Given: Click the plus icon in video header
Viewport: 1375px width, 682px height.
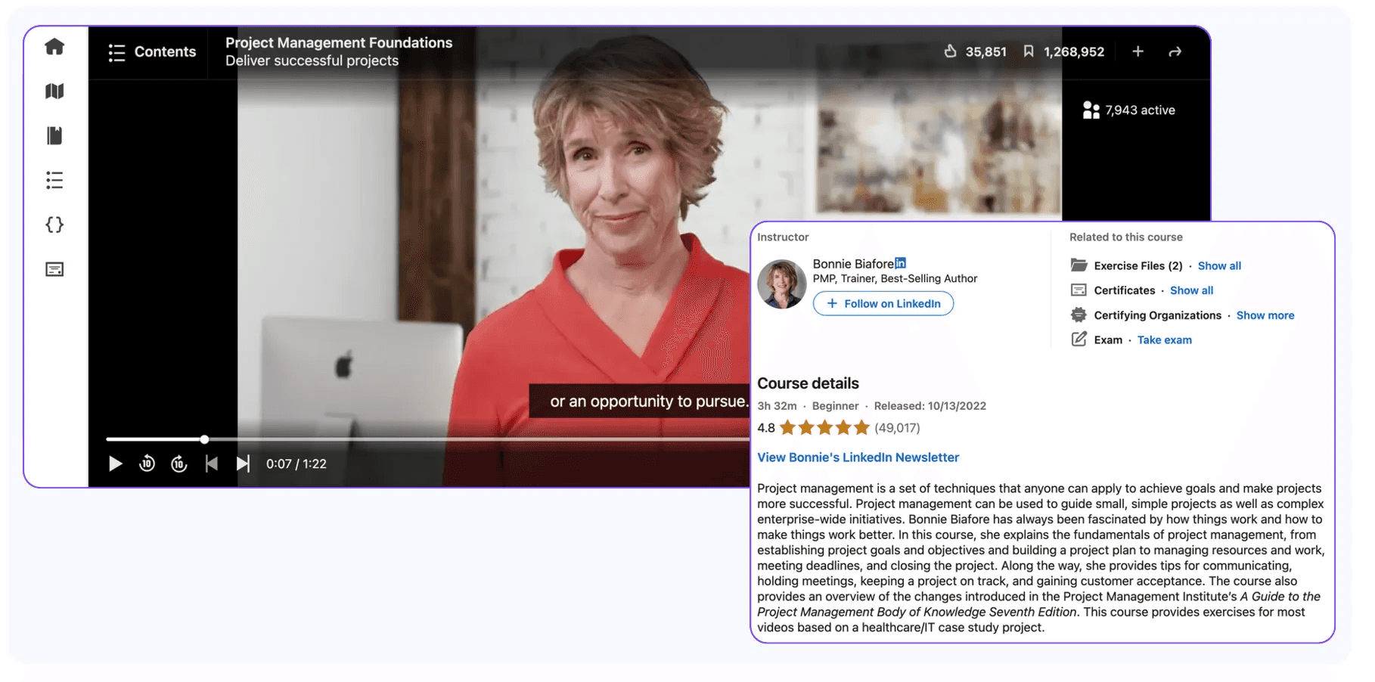Looking at the screenshot, I should pyautogui.click(x=1138, y=51).
